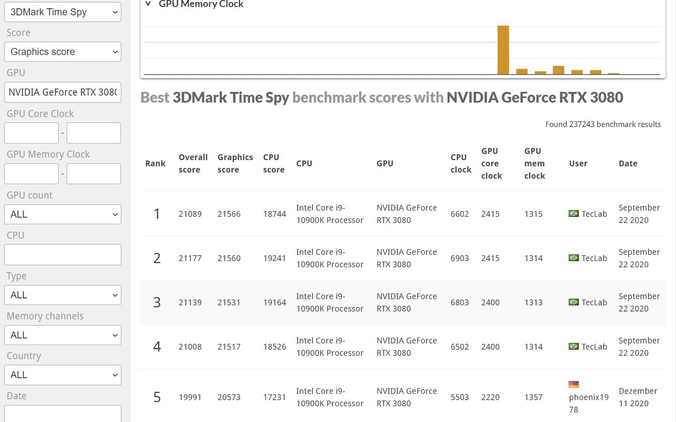Click the Brazil flag in rank 3 row
The height and width of the screenshot is (422, 676).
[x=573, y=302]
